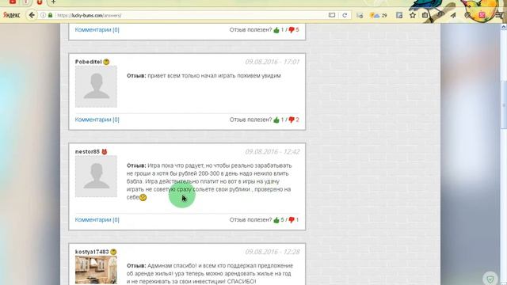Click the red devil icon beside nestor85
This screenshot has height=285, width=507.
(105, 151)
